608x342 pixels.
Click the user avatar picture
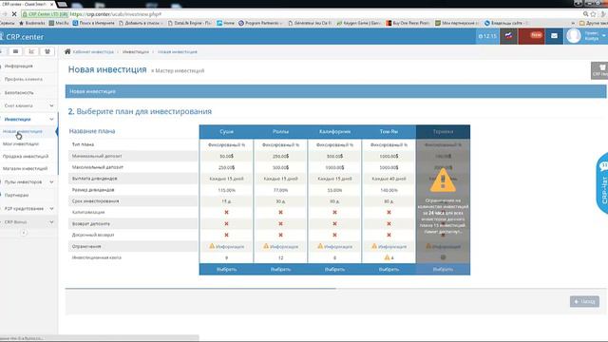click(x=574, y=36)
